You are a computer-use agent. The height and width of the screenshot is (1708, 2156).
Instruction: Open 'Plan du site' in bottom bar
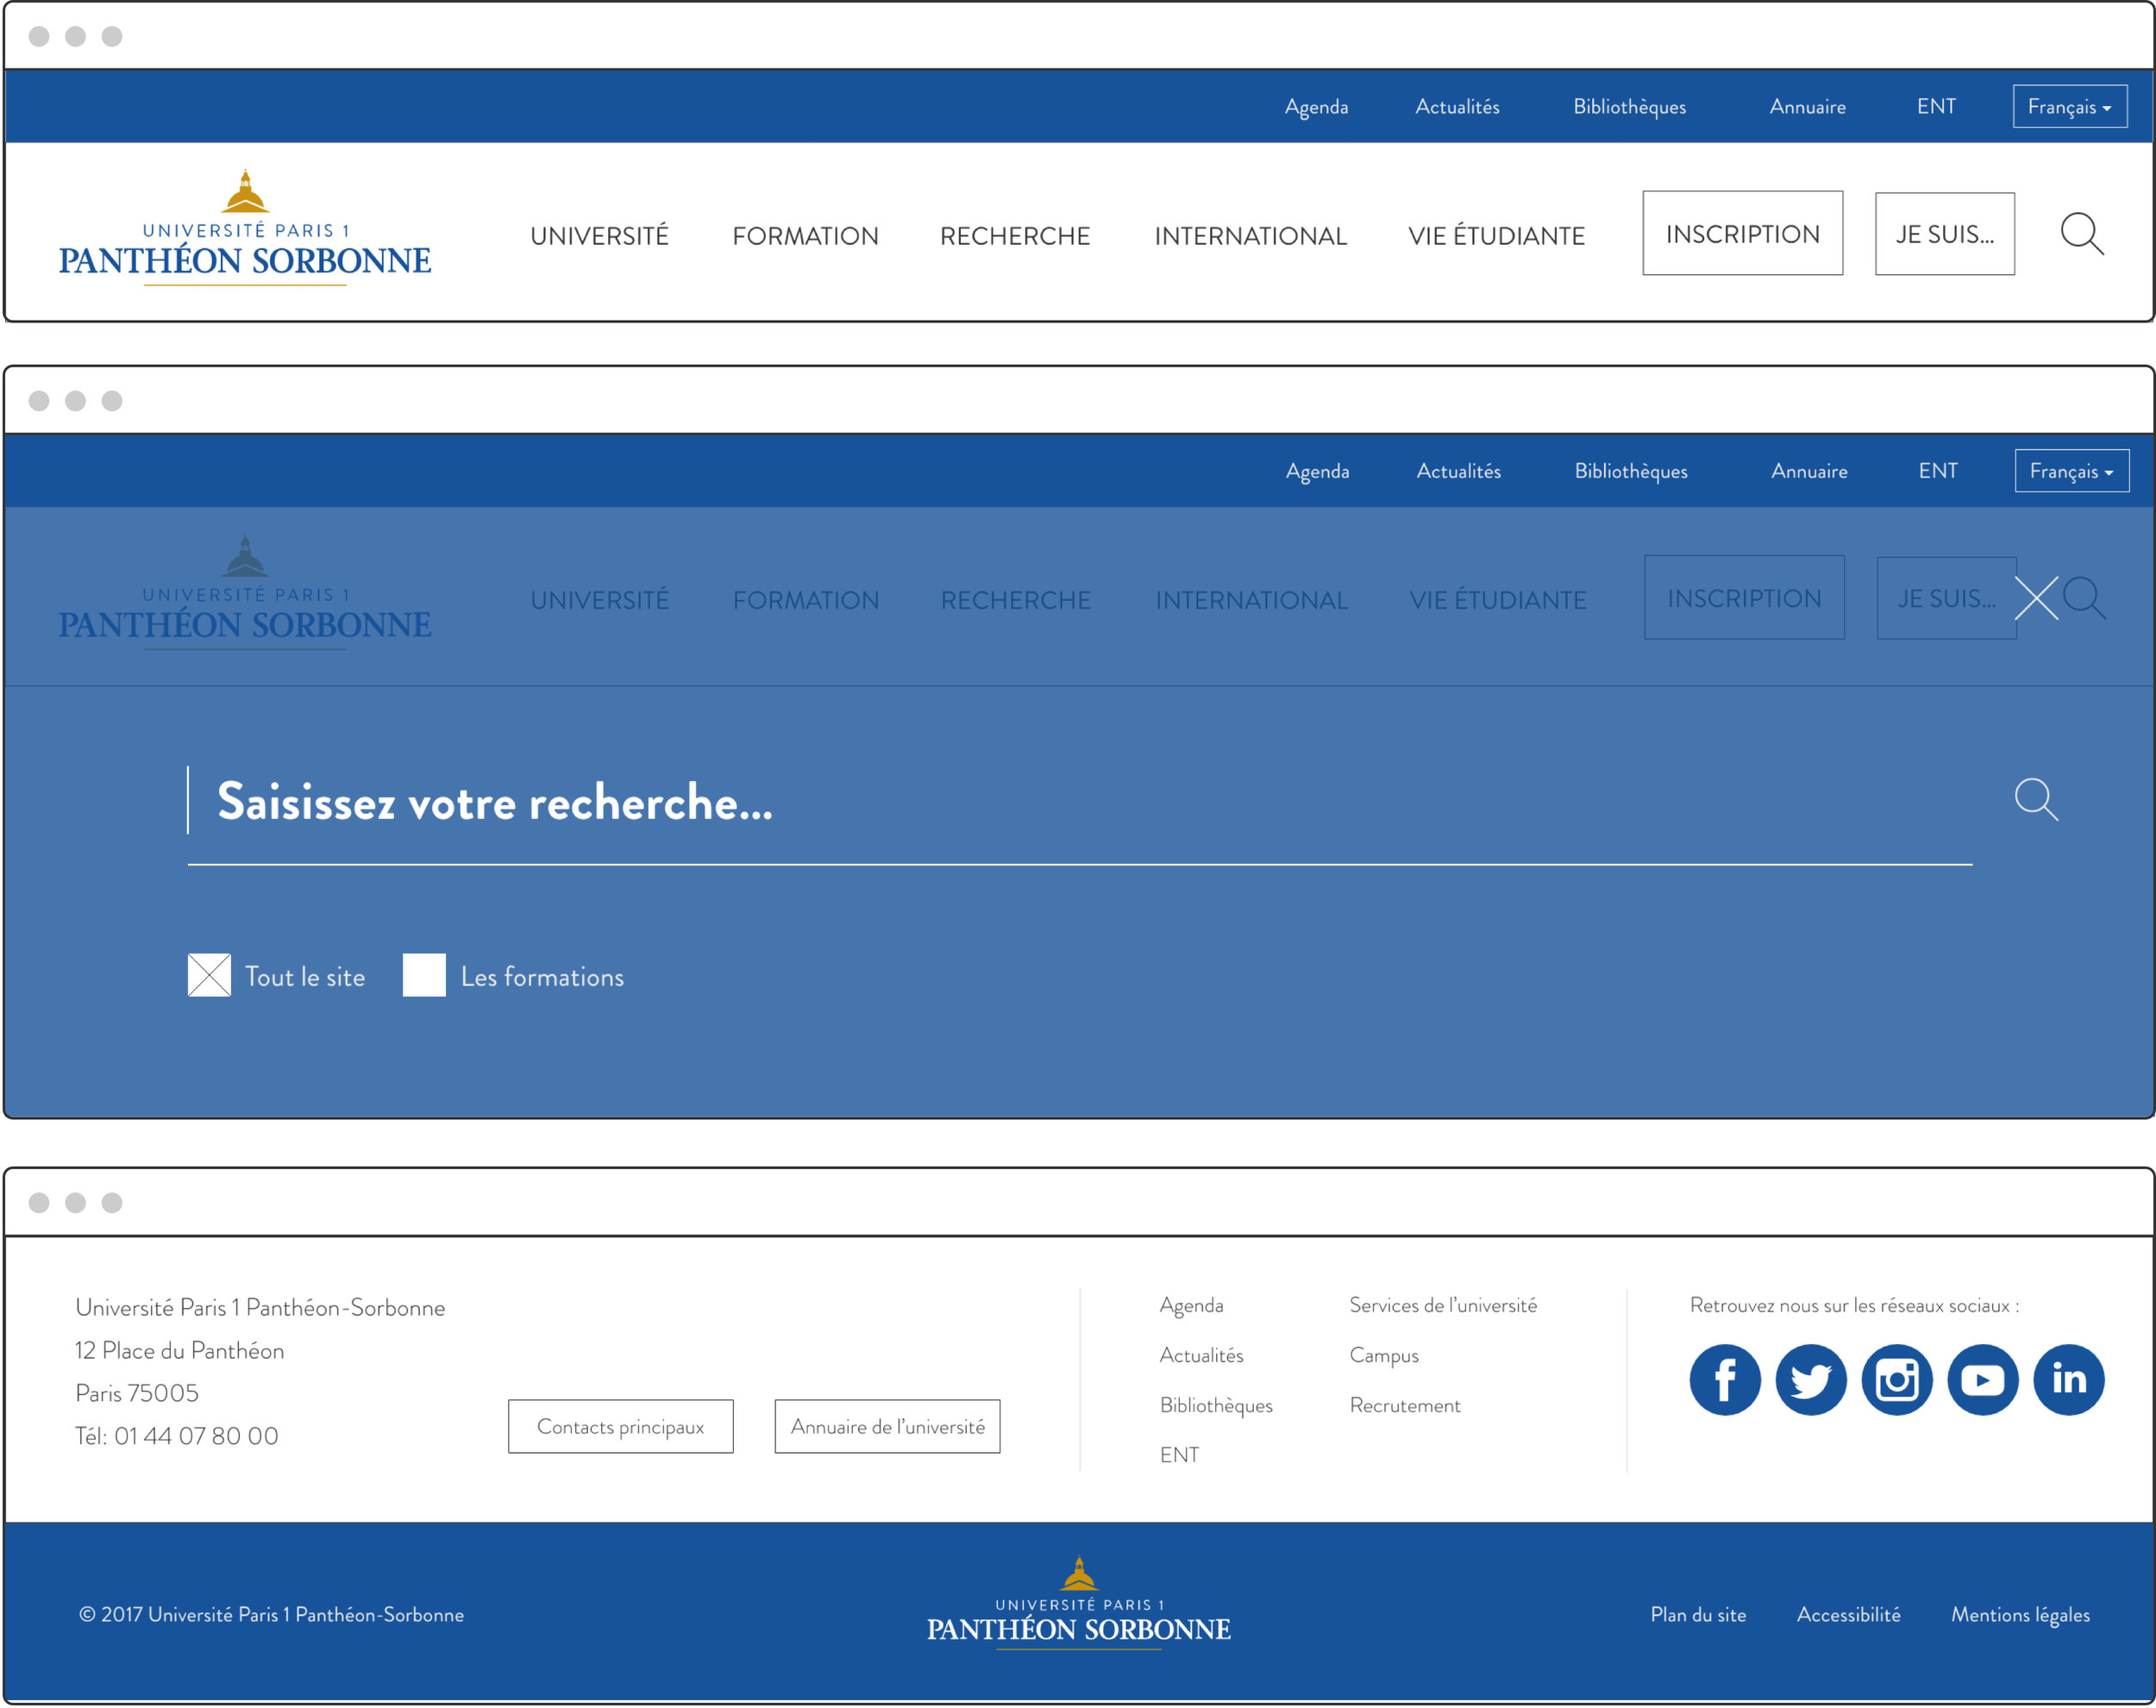click(x=1698, y=1614)
